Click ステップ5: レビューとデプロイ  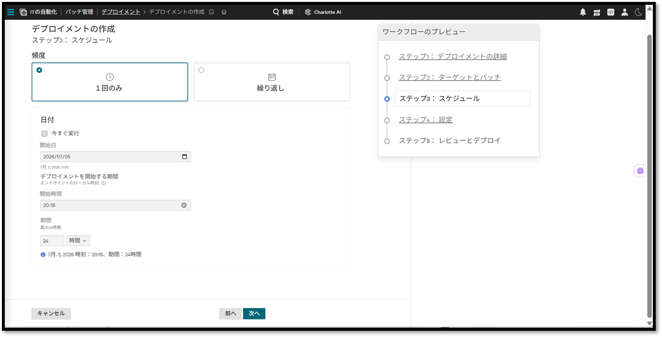pyautogui.click(x=450, y=141)
